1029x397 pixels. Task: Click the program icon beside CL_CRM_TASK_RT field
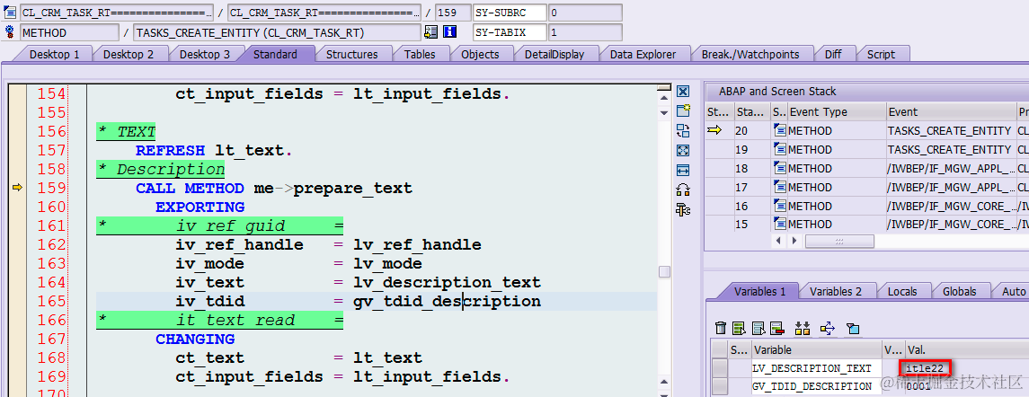tap(10, 12)
